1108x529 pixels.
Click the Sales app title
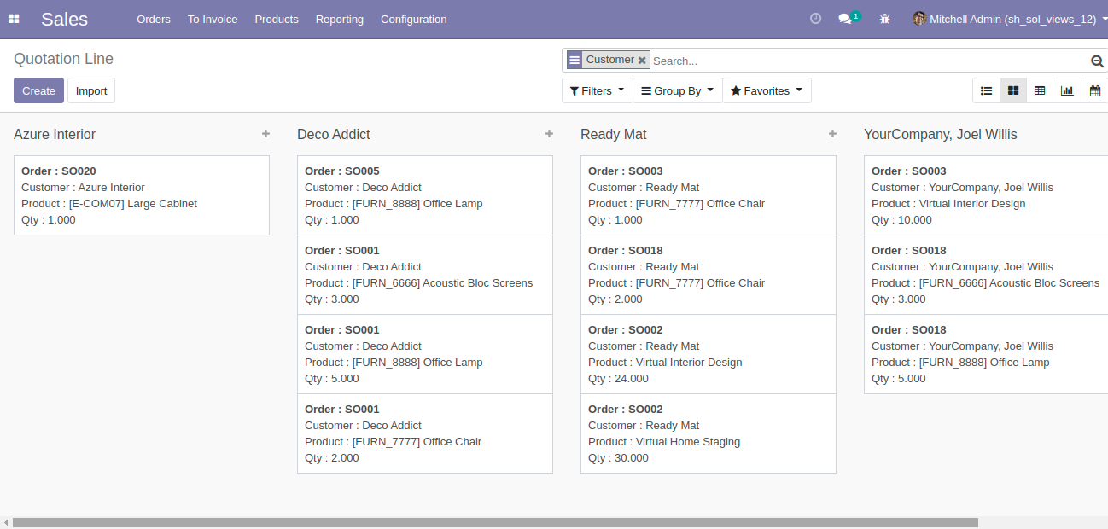64,19
